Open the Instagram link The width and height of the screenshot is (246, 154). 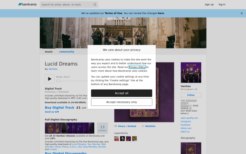pyautogui.click(x=186, y=121)
